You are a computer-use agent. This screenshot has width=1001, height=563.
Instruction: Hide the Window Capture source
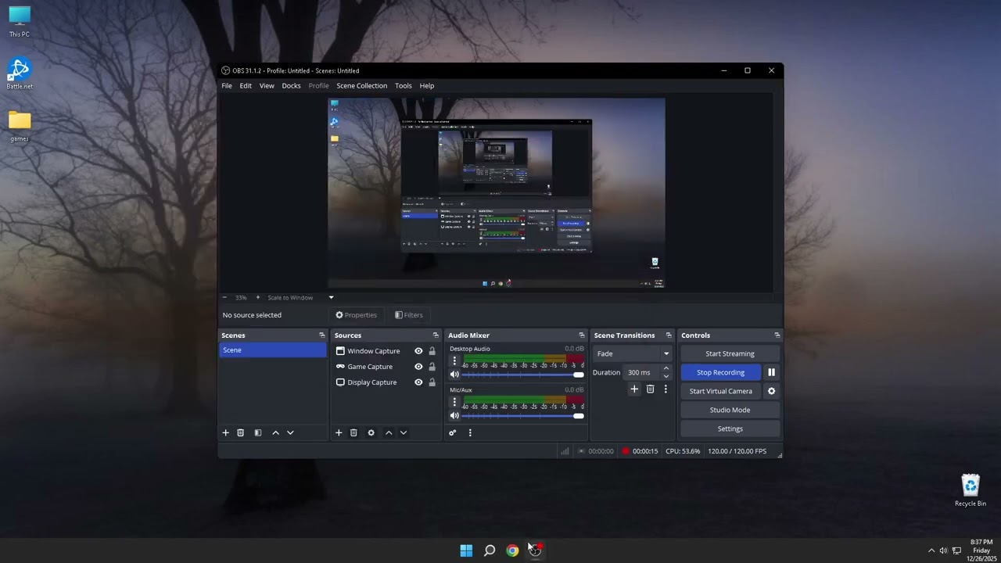(418, 351)
